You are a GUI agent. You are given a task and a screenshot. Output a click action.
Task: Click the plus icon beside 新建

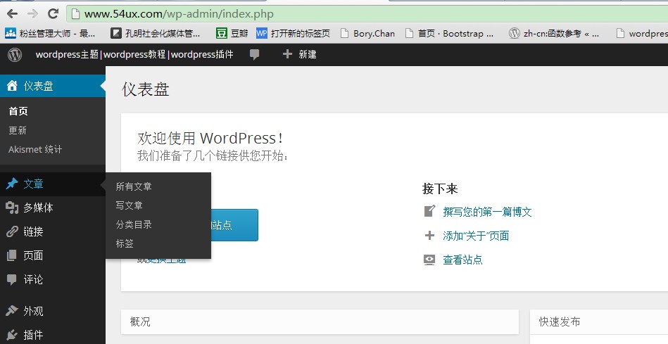point(288,54)
